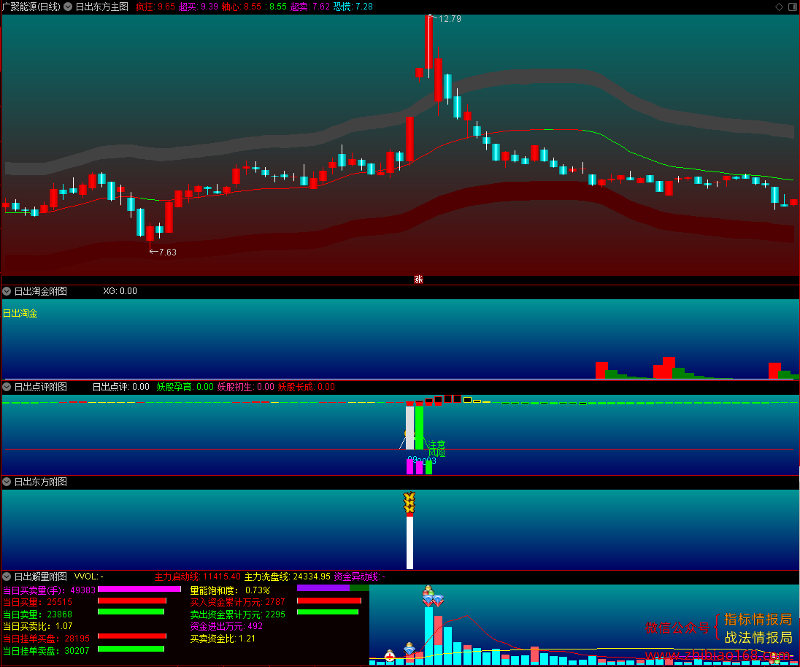The width and height of the screenshot is (800, 667).
Task: Click the bright green bar in 日出点评 panel
Action: pos(420,428)
